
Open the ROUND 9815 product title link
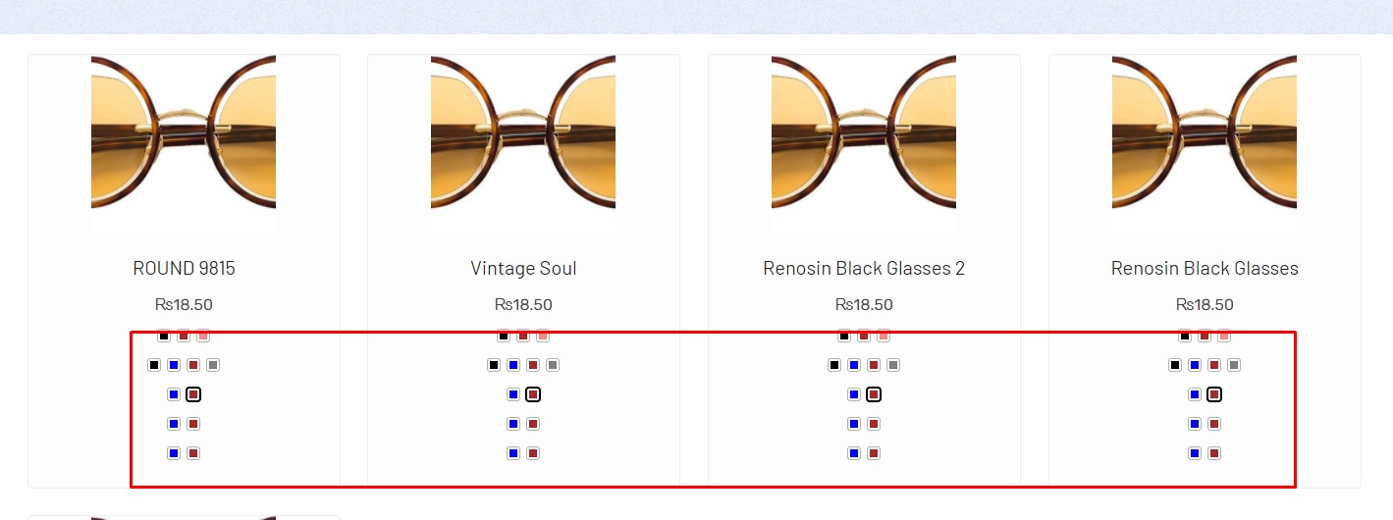pos(184,268)
